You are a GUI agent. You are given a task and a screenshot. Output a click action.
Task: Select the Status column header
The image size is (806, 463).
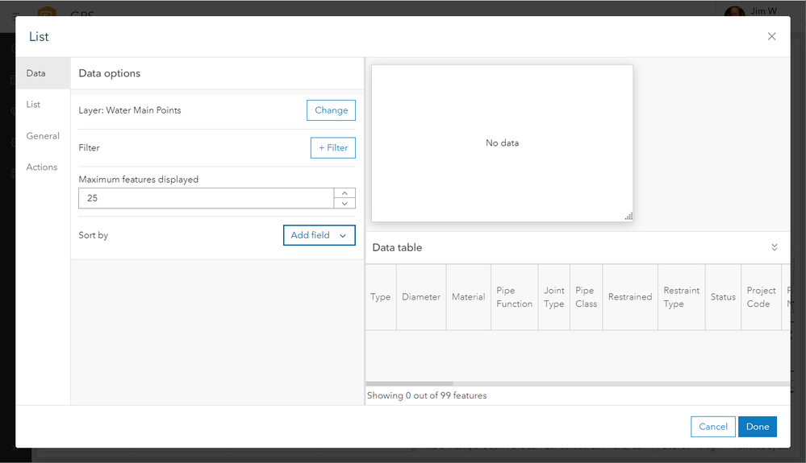coord(723,297)
